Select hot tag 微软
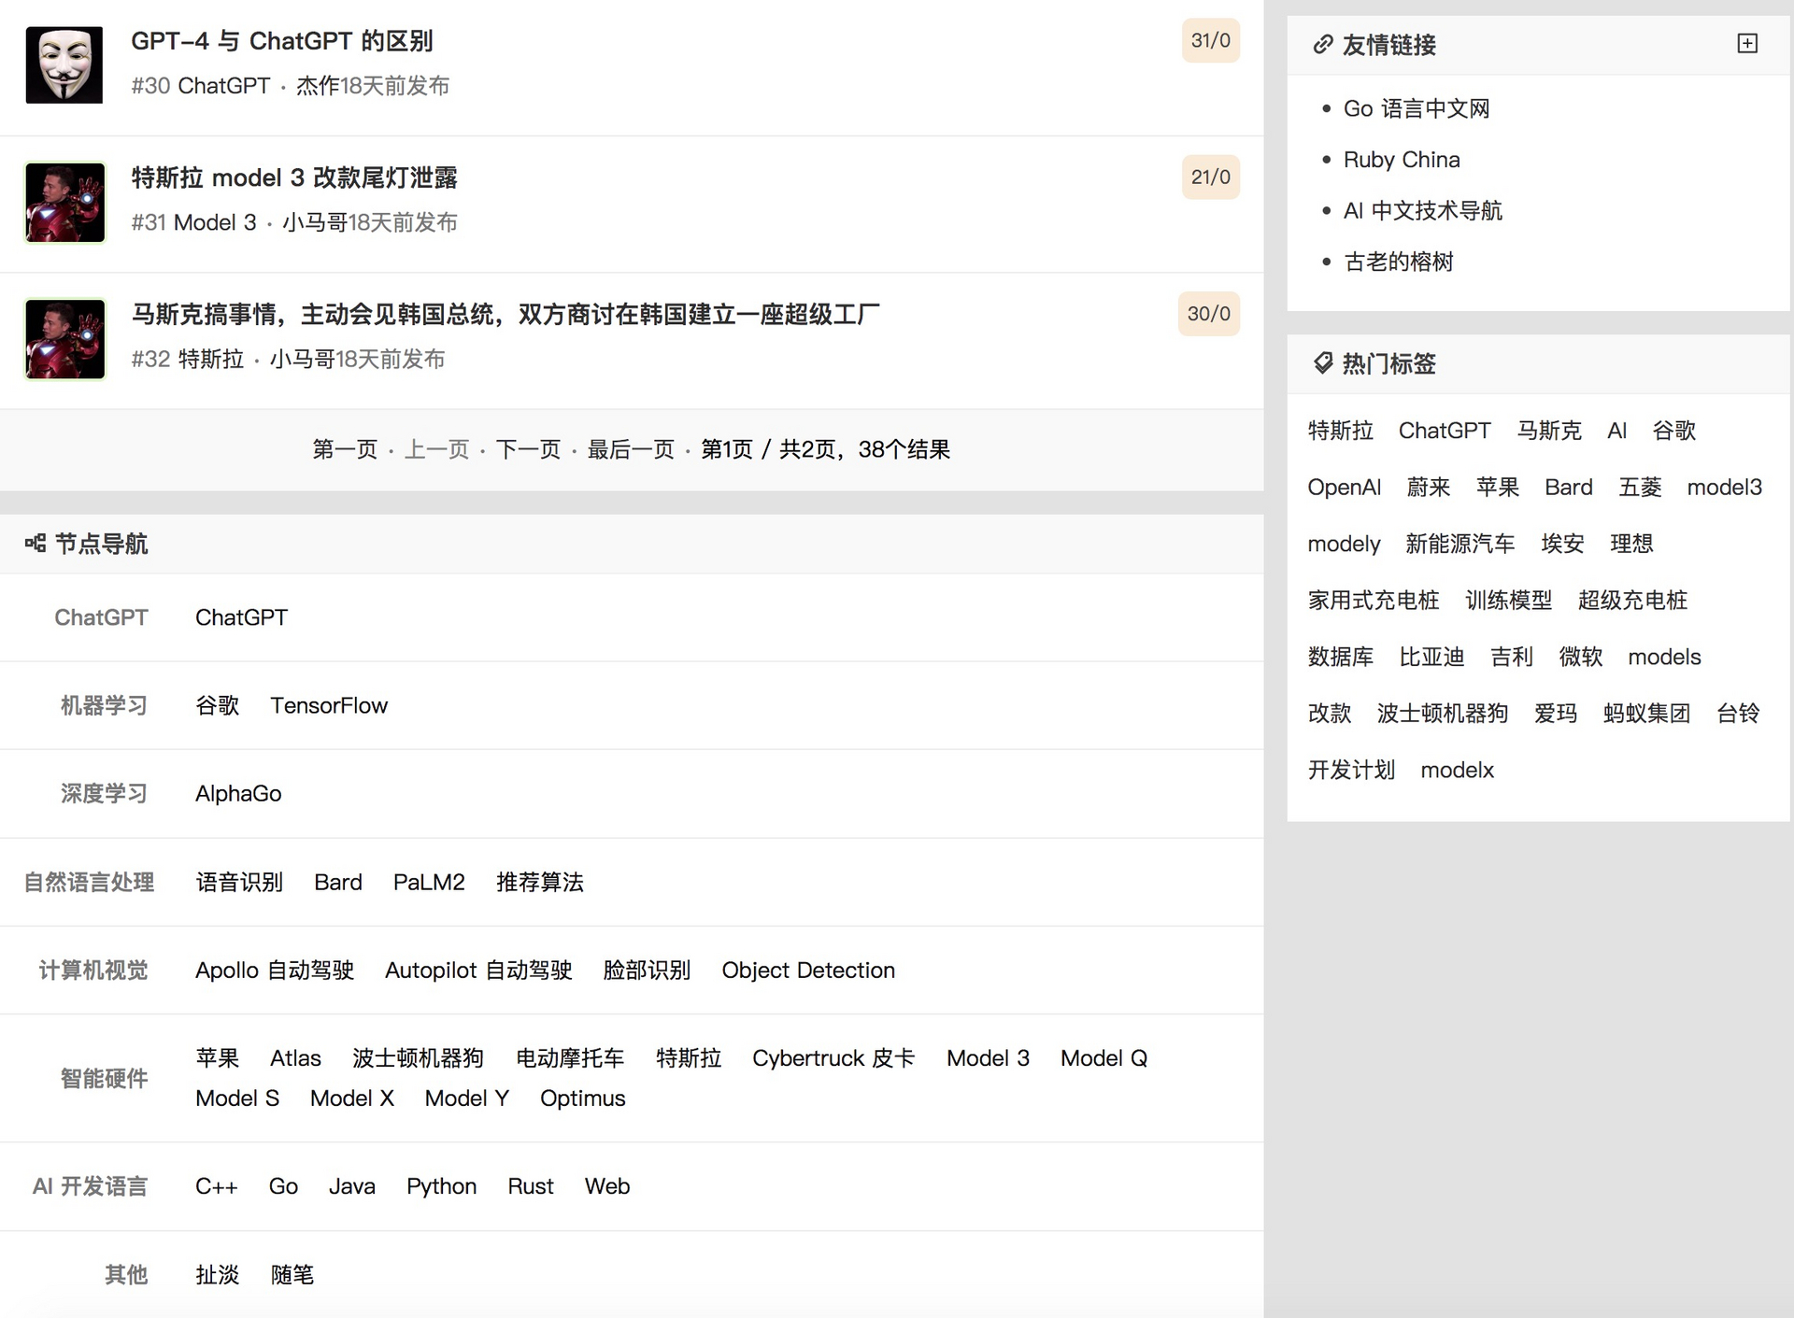The width and height of the screenshot is (1794, 1318). pyautogui.click(x=1580, y=657)
